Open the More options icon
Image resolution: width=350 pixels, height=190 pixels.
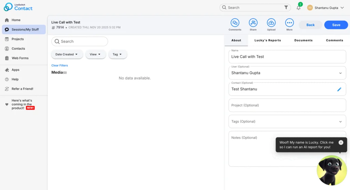point(289,23)
